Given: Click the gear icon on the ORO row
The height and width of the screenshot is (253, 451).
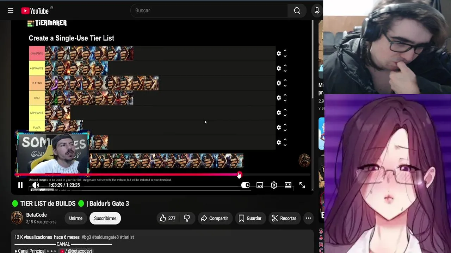Looking at the screenshot, I should pos(279,98).
